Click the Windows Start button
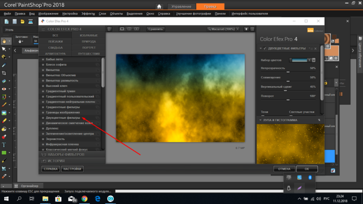Screen dimensions: 363x204 tap(6, 199)
